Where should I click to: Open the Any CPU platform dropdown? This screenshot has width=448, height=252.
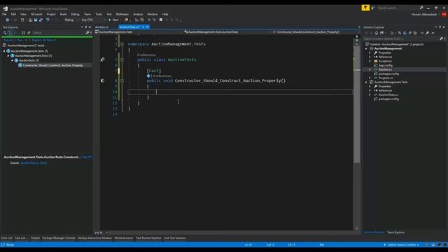pyautogui.click(x=104, y=20)
